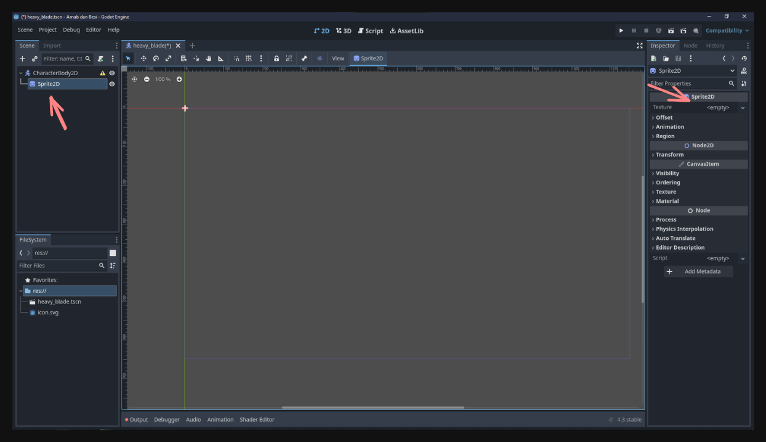Activate the Move Mode tool
This screenshot has width=766, height=442.
pos(143,59)
